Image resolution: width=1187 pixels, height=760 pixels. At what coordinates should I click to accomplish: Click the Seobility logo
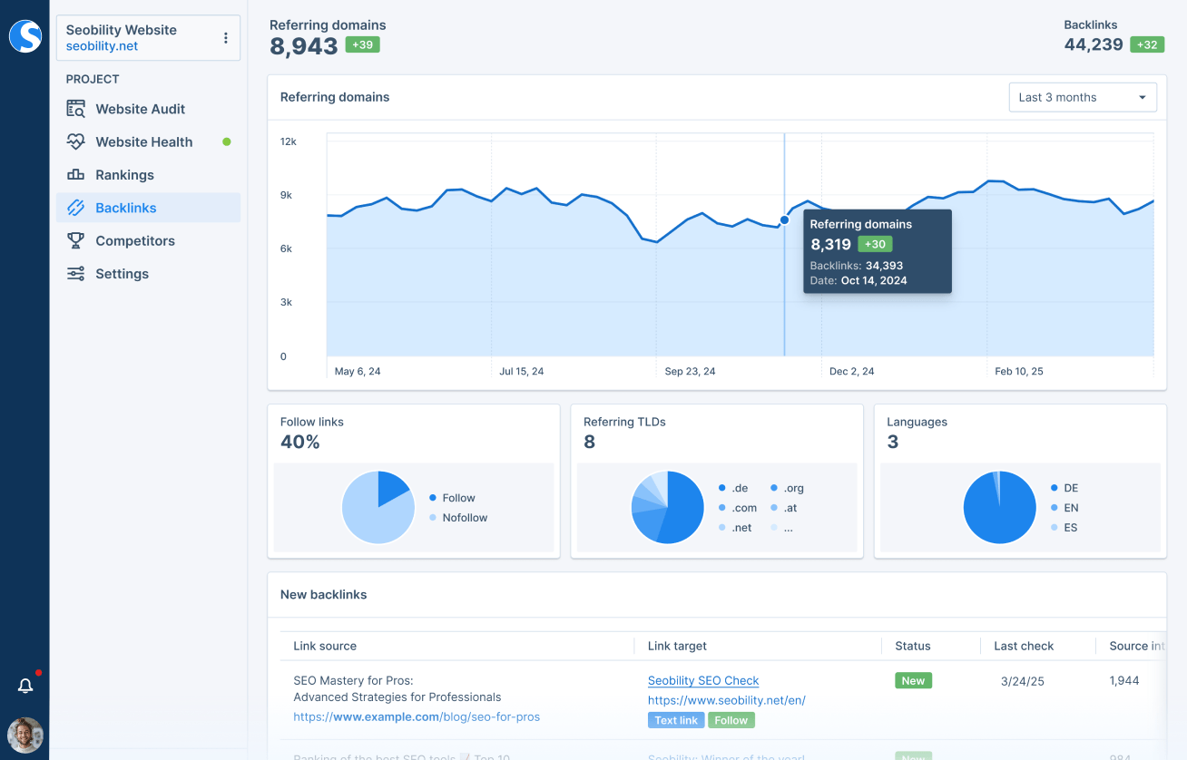[x=25, y=36]
